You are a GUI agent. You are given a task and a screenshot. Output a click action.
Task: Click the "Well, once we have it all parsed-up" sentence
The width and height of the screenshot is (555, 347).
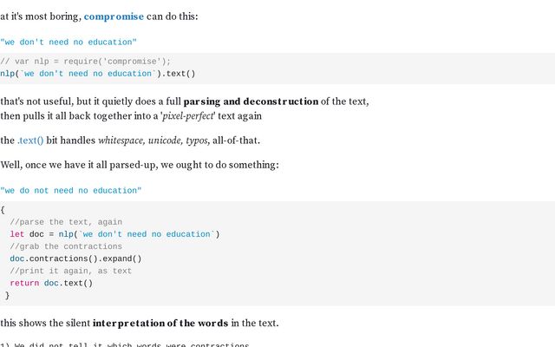140,165
